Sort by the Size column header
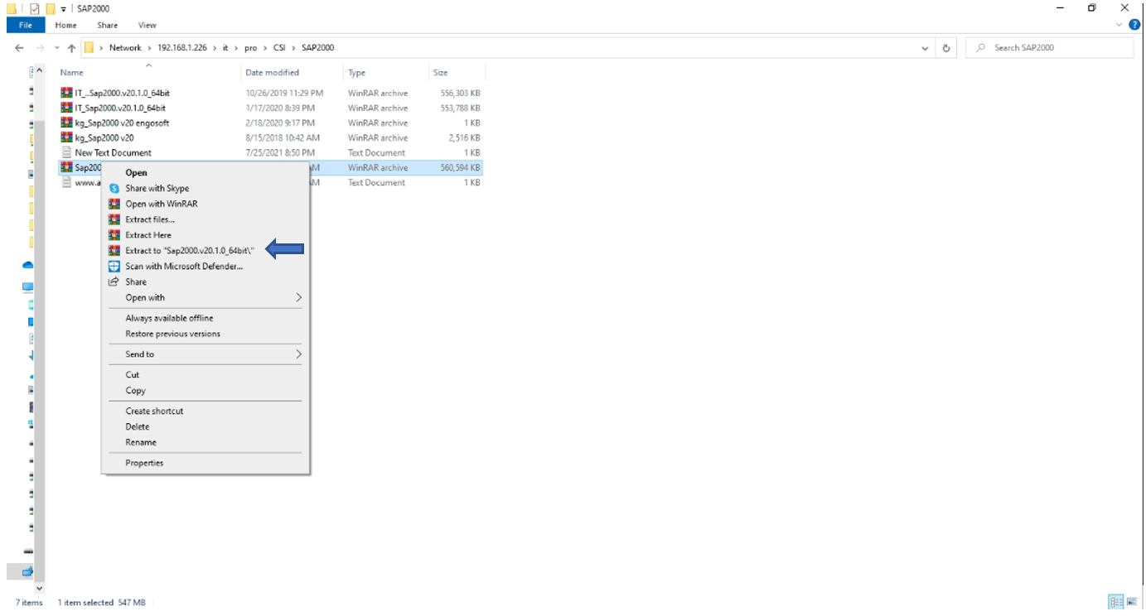Image resolution: width=1146 pixels, height=616 pixels. (441, 73)
